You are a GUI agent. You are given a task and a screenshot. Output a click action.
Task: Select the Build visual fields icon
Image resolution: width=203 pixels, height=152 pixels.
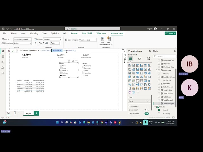pos(130,59)
